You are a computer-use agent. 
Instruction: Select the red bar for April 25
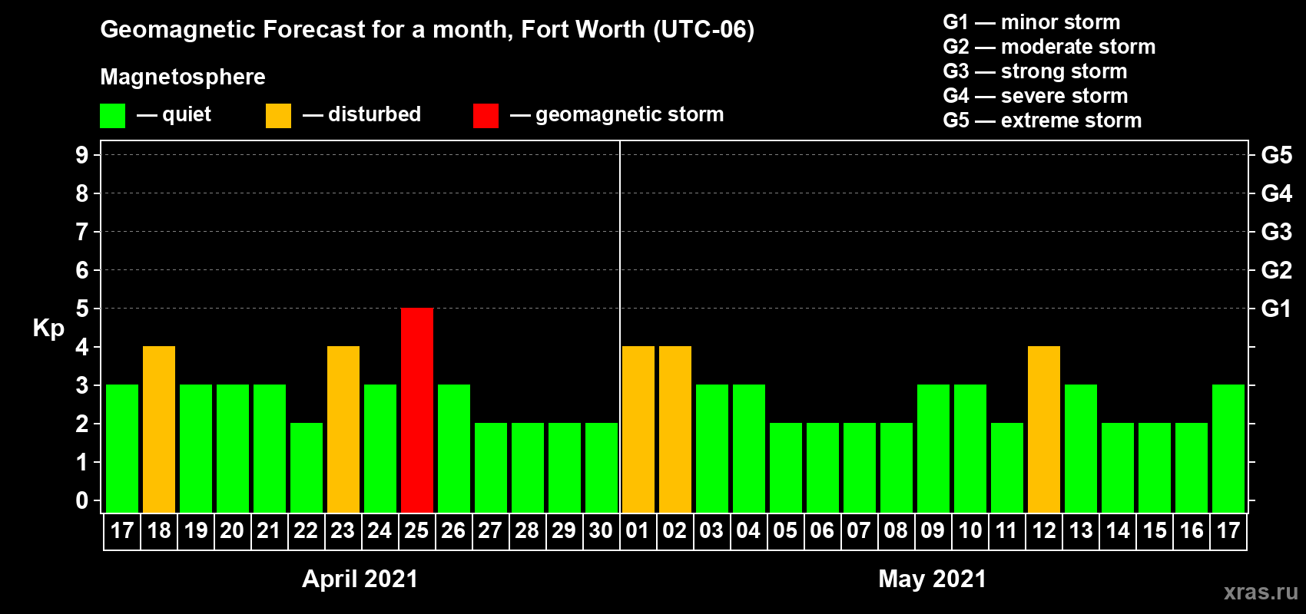pyautogui.click(x=417, y=410)
